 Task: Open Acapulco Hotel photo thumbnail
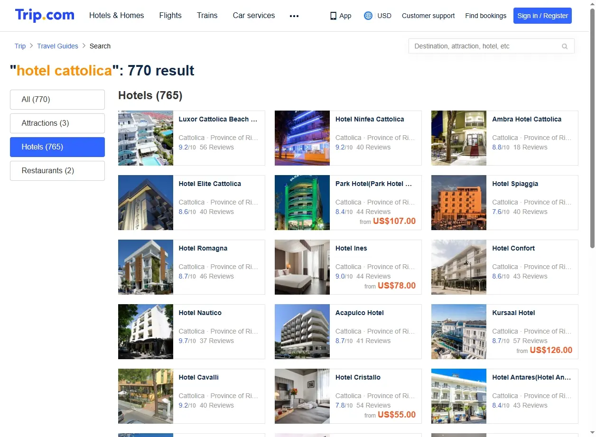click(x=302, y=332)
